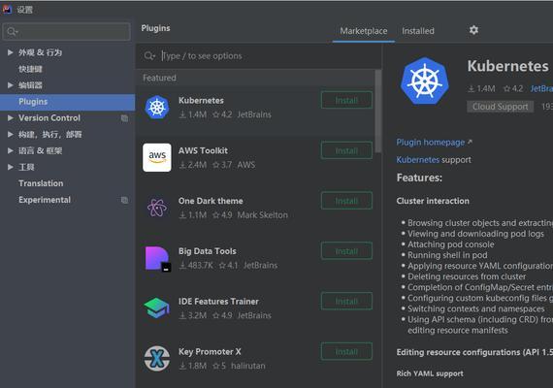Screen dimensions: 553x388
Task: Click the AWS Toolkit plugin icon
Action: (x=157, y=157)
